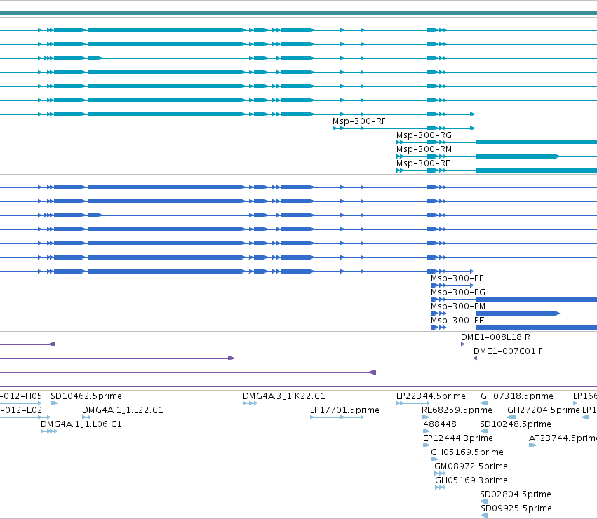Click the LP22344.5prime EST label

pyautogui.click(x=431, y=396)
